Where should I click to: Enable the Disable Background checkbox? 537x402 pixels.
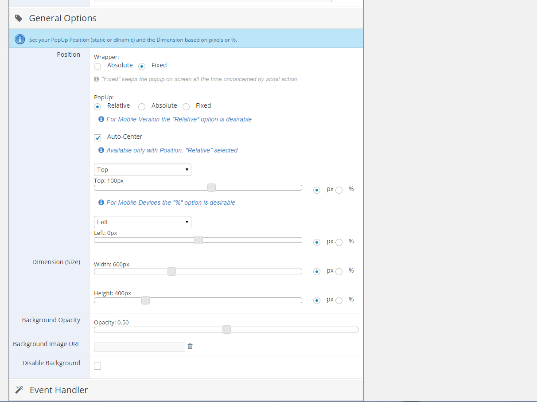point(97,366)
